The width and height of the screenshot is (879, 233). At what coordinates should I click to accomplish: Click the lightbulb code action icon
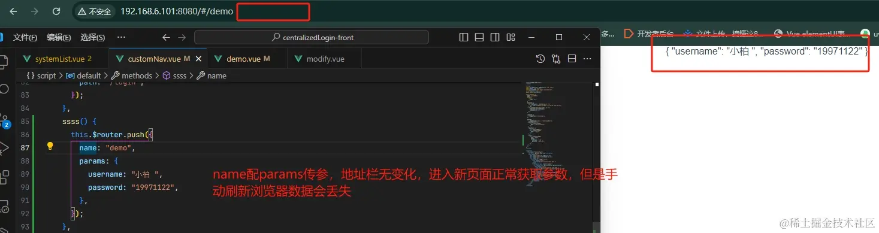coord(50,146)
